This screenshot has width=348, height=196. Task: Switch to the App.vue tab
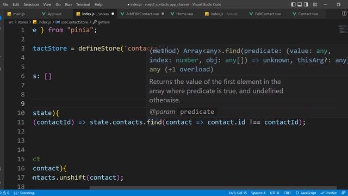click(x=54, y=14)
